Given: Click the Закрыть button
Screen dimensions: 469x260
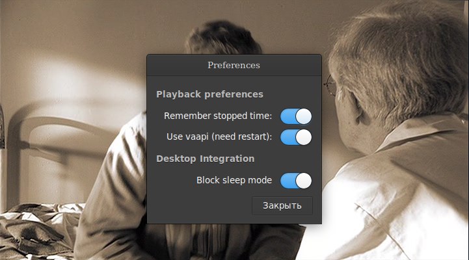Looking at the screenshot, I should point(282,205).
